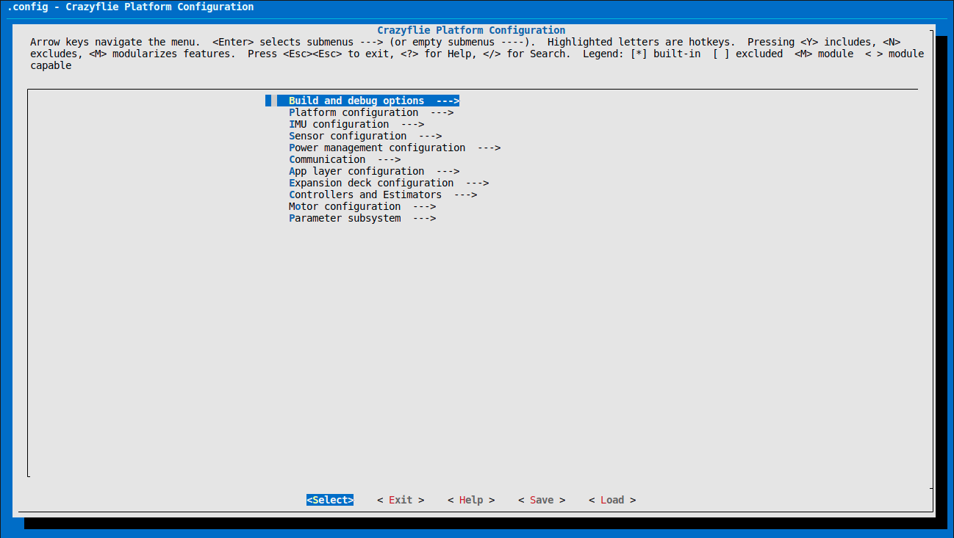Viewport: 954px width, 538px height.
Task: Open Power management configuration submenu
Action: pyautogui.click(x=395, y=148)
